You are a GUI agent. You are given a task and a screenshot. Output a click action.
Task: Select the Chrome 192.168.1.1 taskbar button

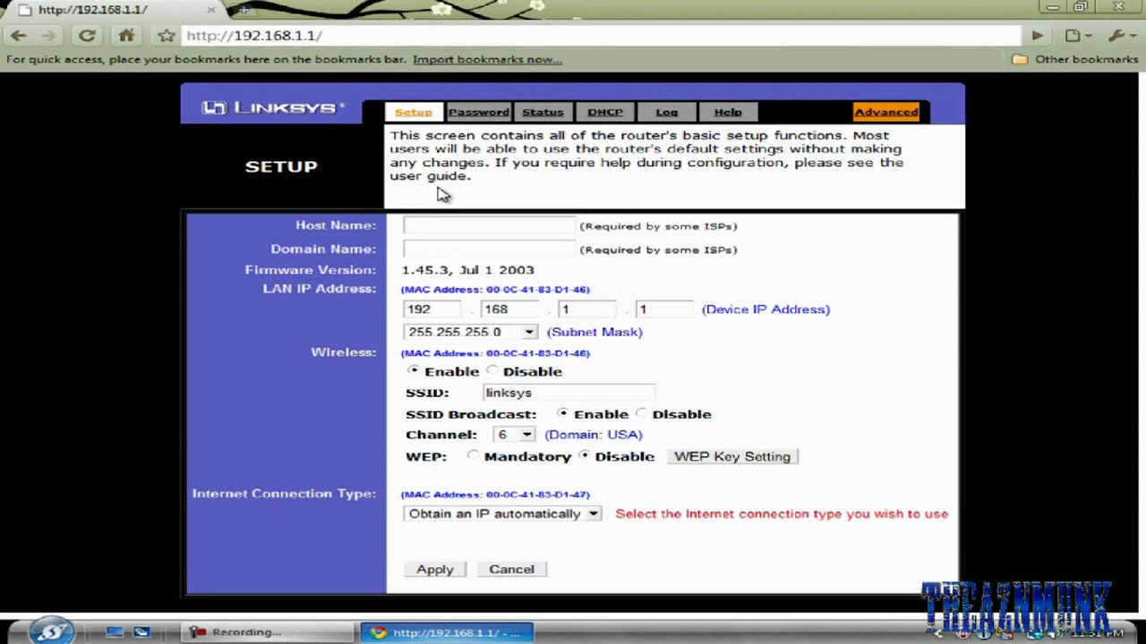(447, 632)
